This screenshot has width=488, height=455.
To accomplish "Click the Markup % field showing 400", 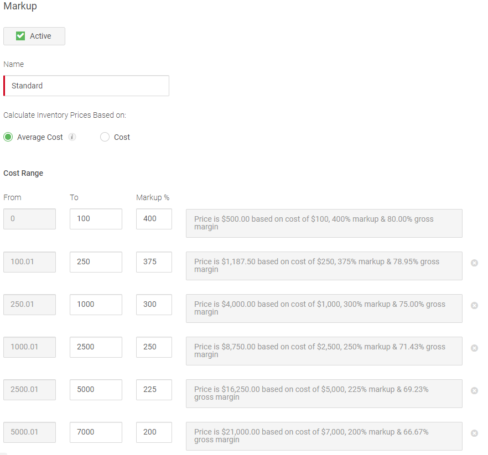I will tap(153, 219).
